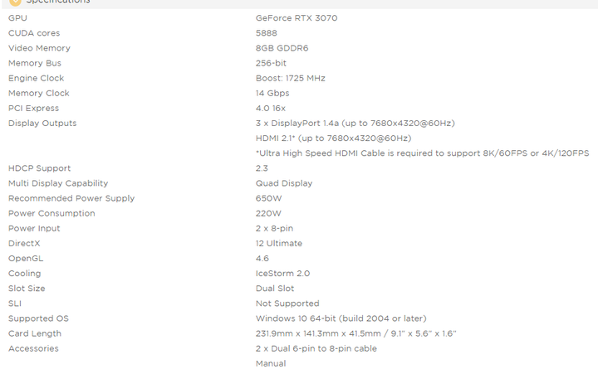This screenshot has width=598, height=374.
Task: Click the Boost: 1725 MHz text
Action: pyautogui.click(x=290, y=78)
